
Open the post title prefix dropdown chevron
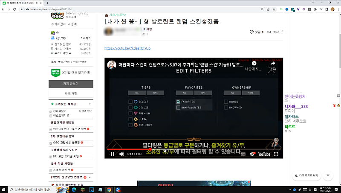tap(136, 22)
